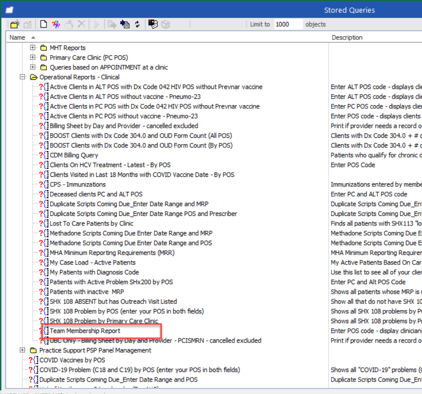This screenshot has height=394, width=422.
Task: Expand the MHT Reports folder
Action: [33, 48]
